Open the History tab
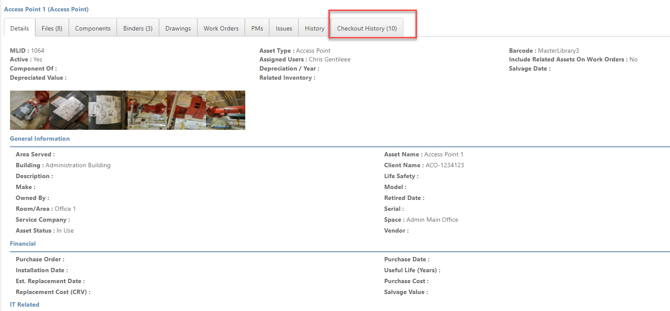670x311 pixels. point(315,28)
